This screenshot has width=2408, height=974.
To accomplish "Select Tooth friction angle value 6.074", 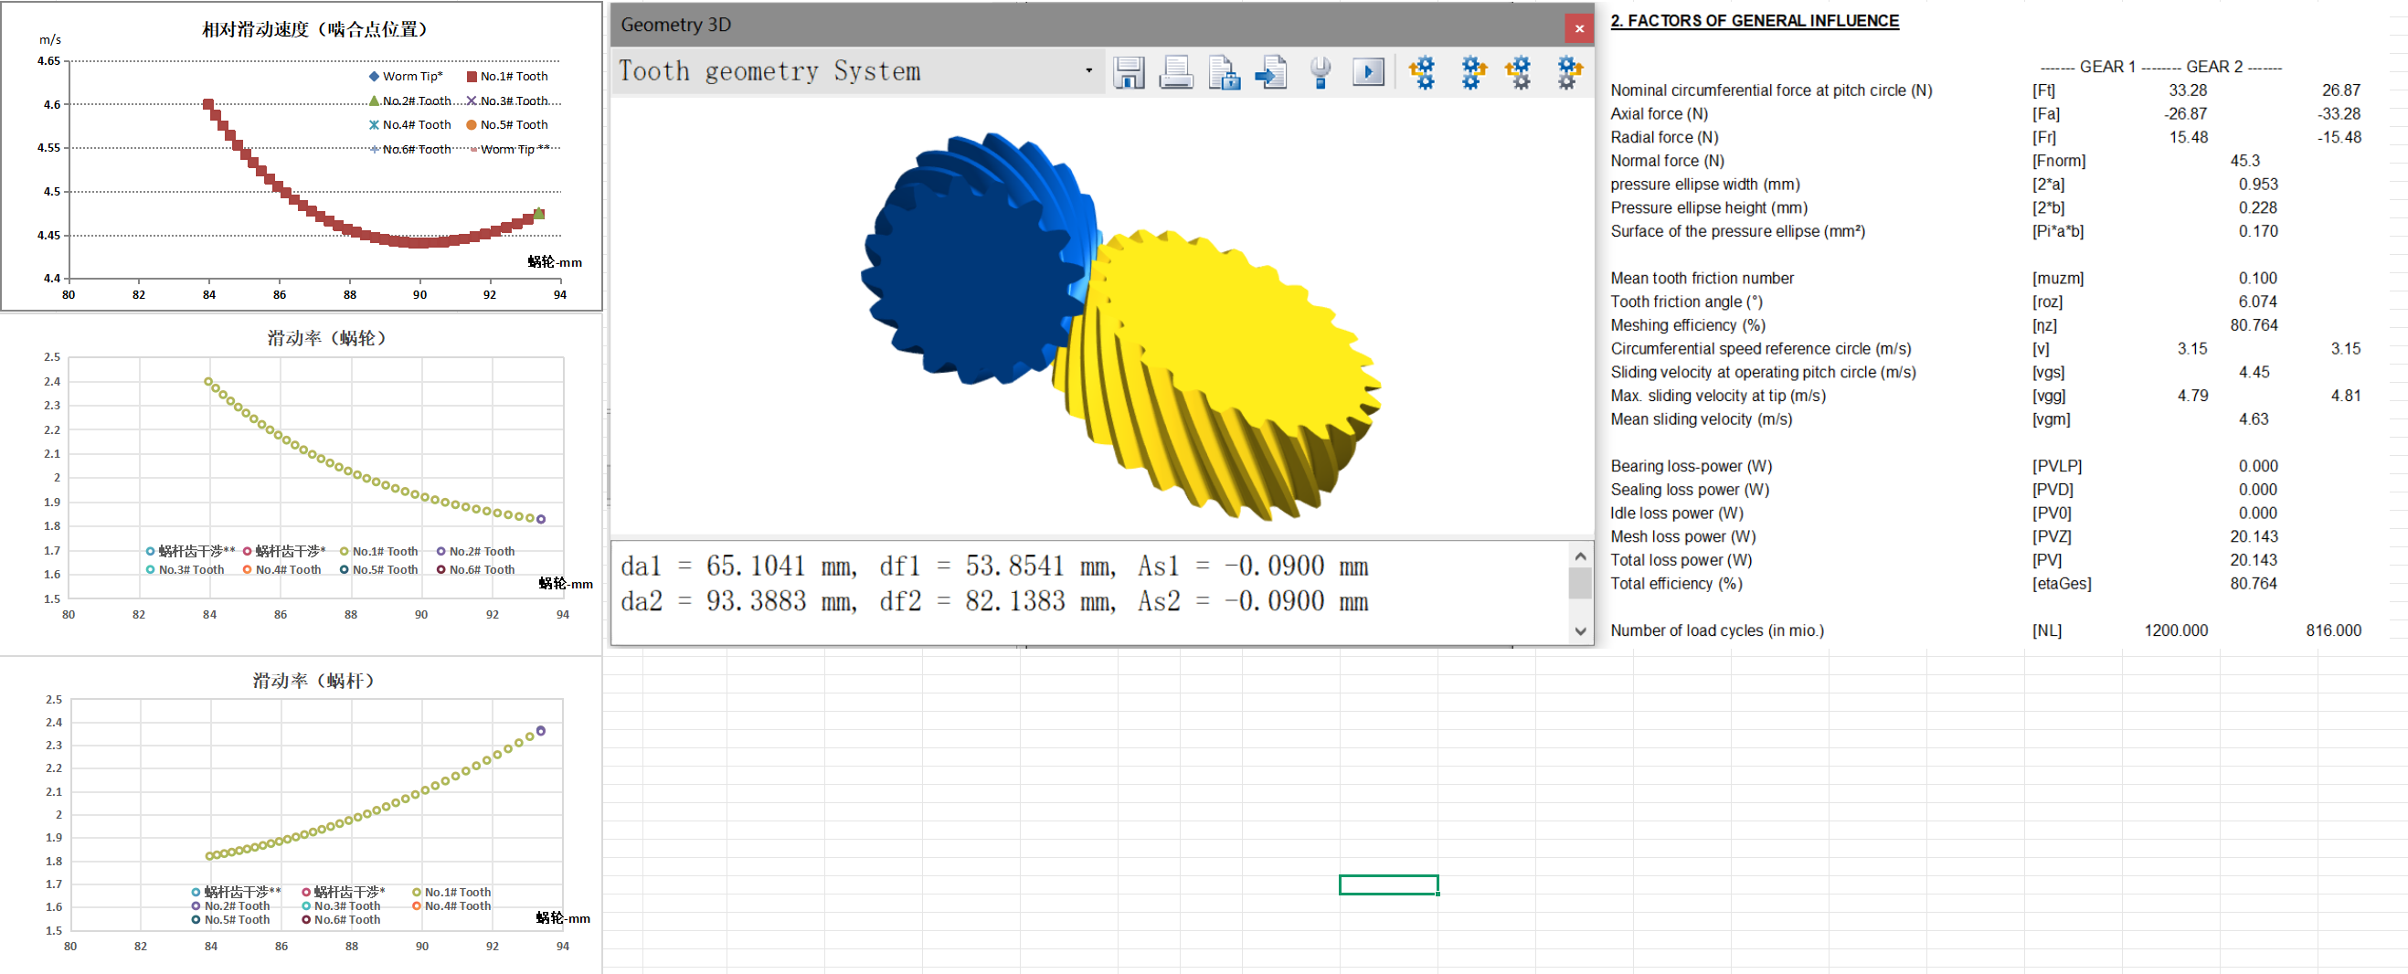I will (2257, 302).
